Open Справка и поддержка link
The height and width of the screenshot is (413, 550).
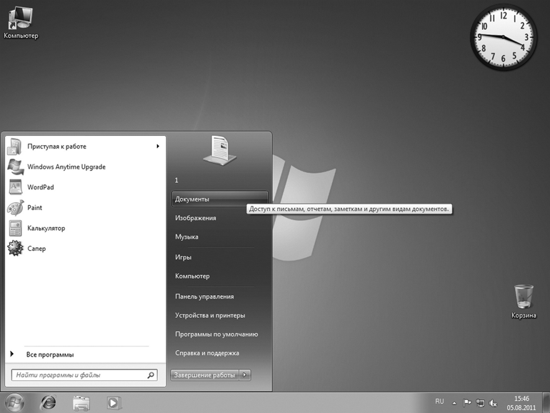(x=206, y=353)
